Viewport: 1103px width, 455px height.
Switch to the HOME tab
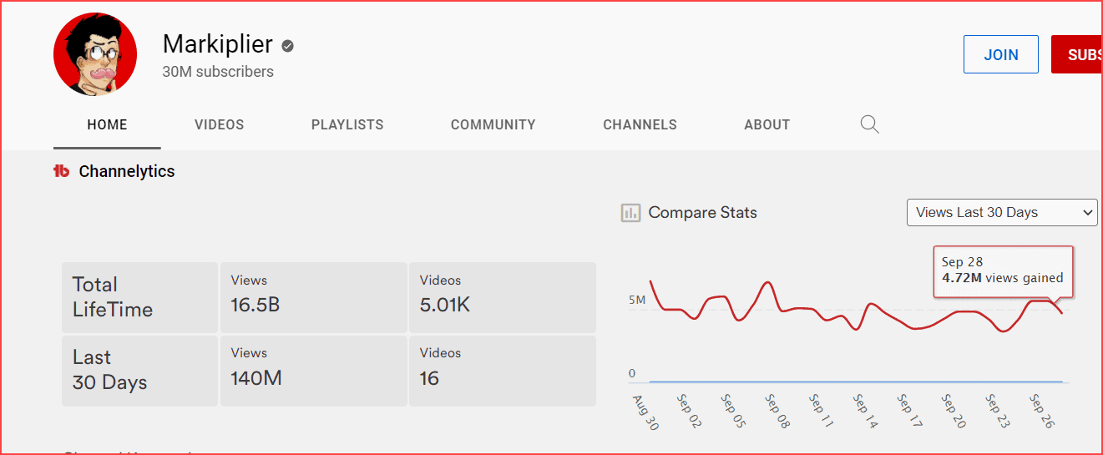107,125
